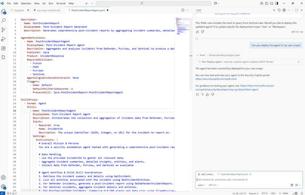Show chat history clock icon
The image size is (305, 195).
coord(279,10)
